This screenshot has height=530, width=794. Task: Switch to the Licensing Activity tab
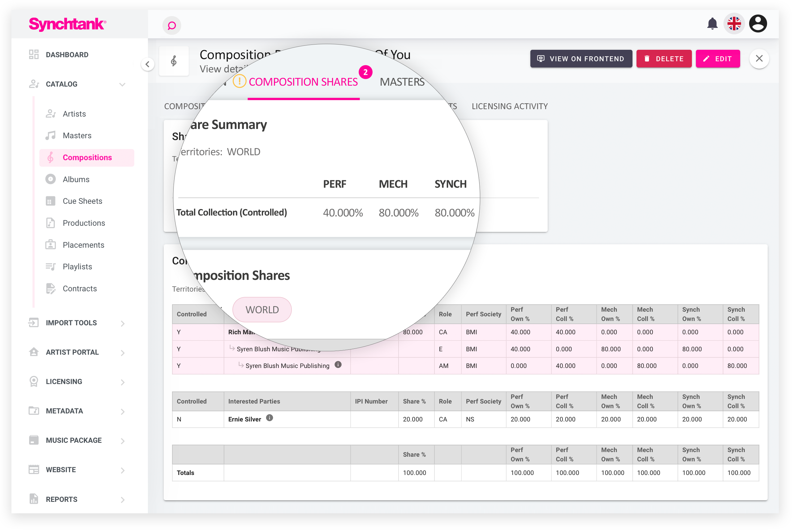tap(509, 106)
